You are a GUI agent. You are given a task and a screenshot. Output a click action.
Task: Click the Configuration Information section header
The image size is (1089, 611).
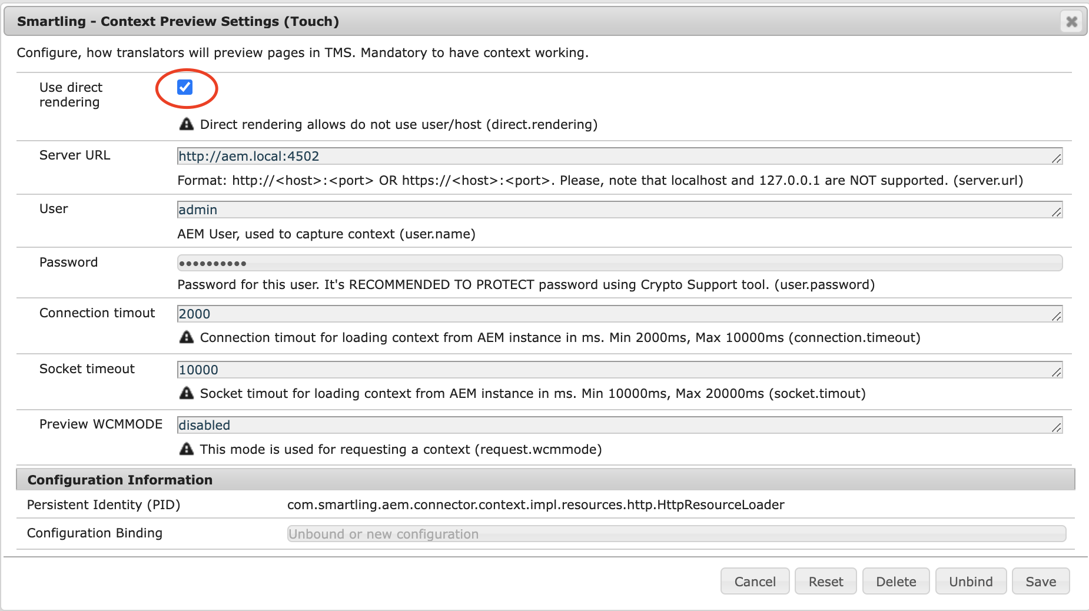[x=546, y=480]
